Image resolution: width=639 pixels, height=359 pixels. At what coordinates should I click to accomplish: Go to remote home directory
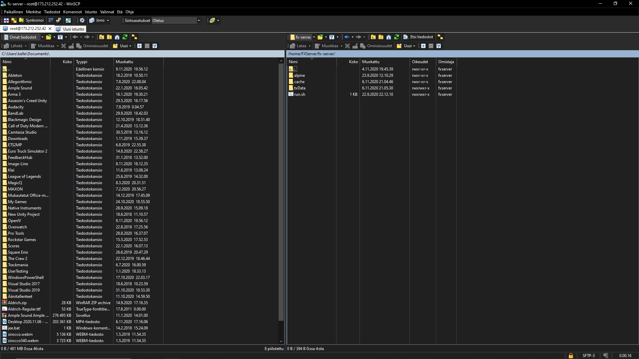pyautogui.click(x=389, y=37)
